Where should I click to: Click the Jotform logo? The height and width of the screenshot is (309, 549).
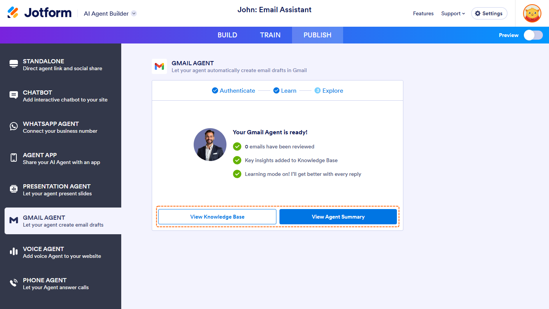40,13
